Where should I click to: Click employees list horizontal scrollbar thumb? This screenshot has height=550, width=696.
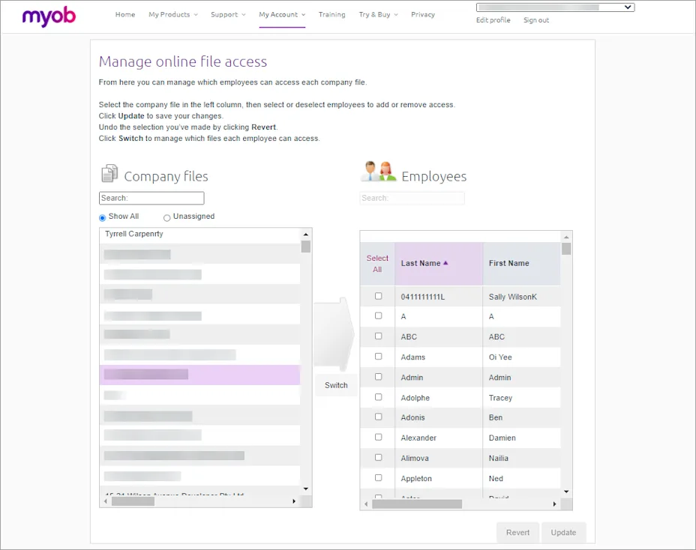(x=417, y=504)
